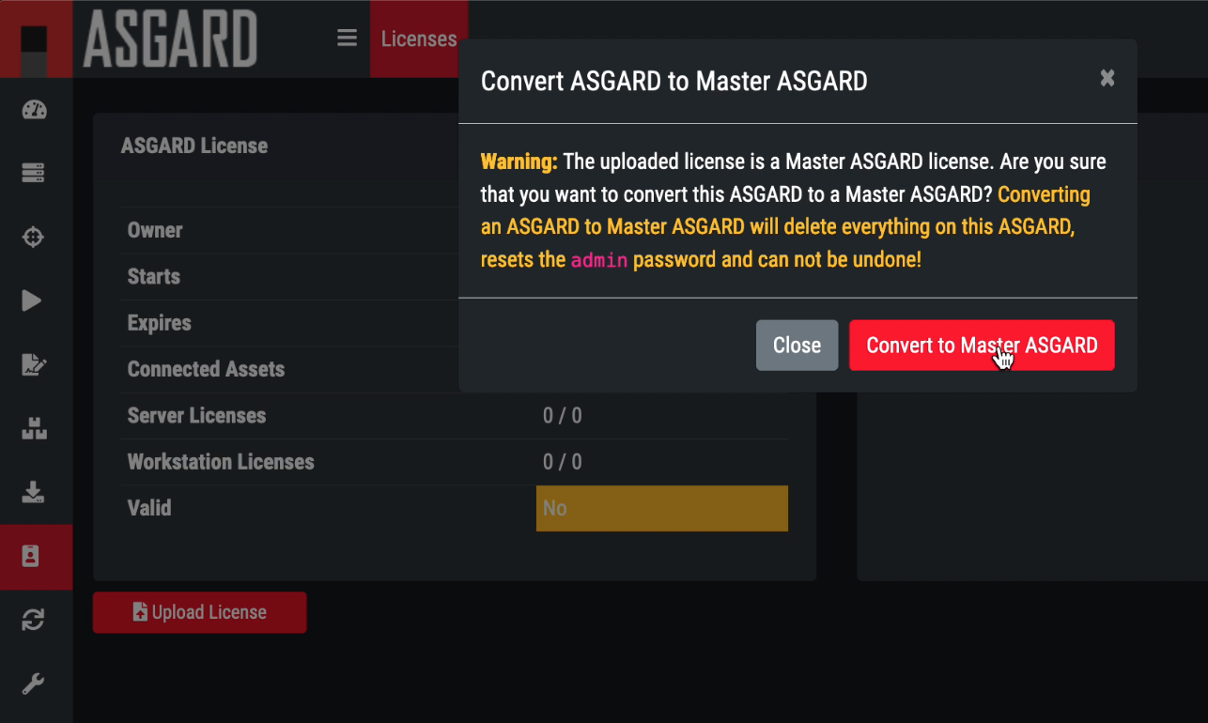The height and width of the screenshot is (723, 1208).
Task: Open the crosshair target icon in sidebar
Action: tap(34, 237)
